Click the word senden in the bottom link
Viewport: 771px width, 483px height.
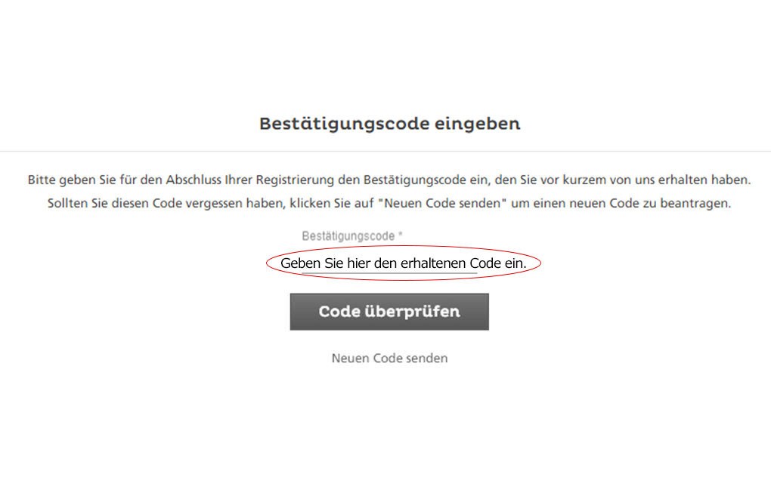[427, 358]
